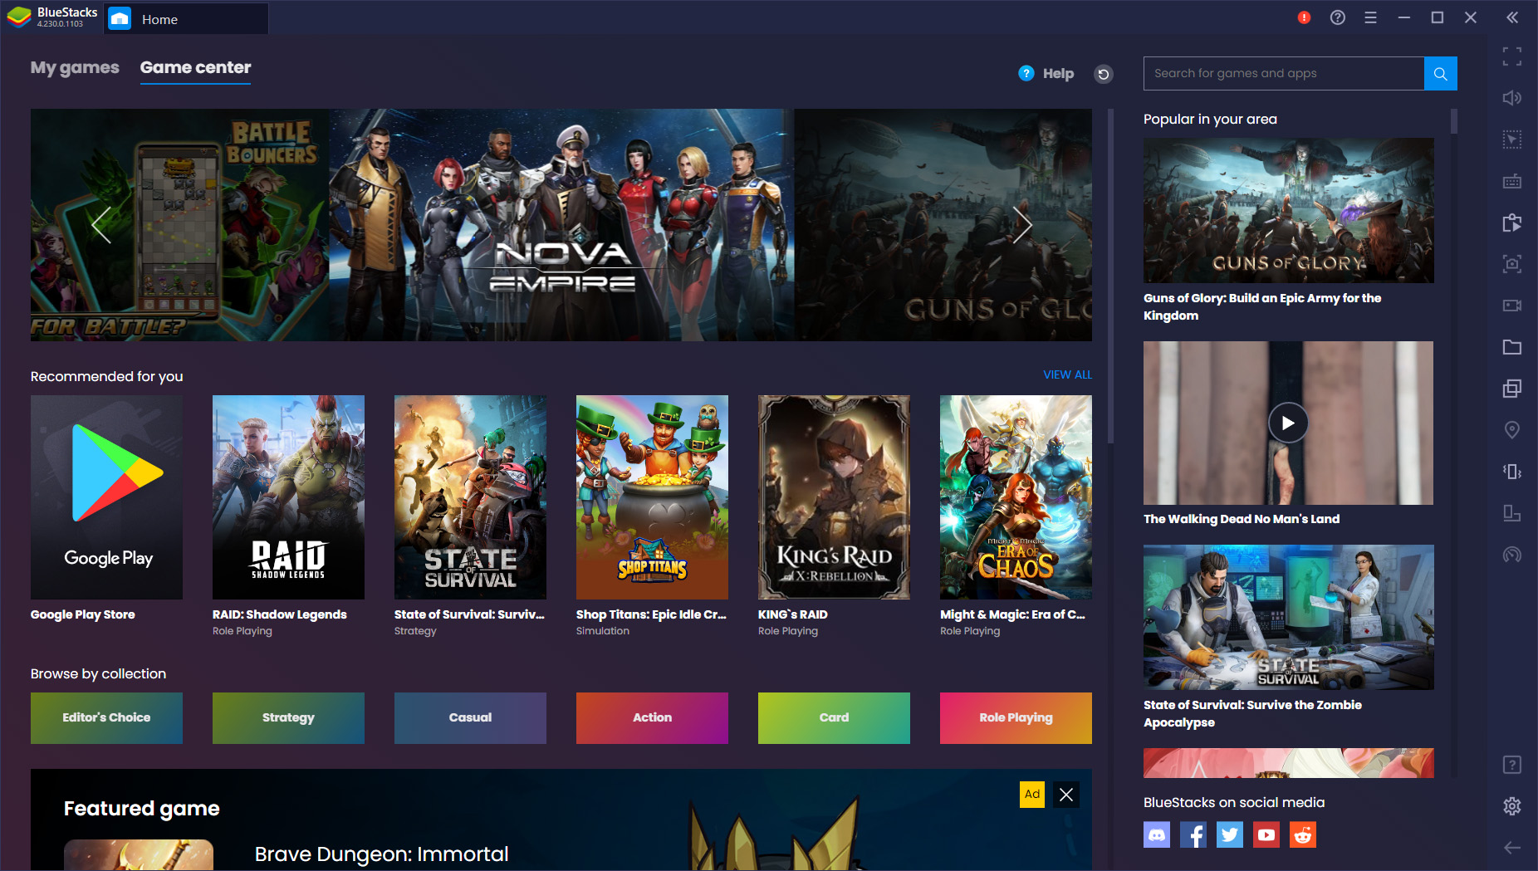This screenshot has height=871, width=1538.
Task: Click the main content vertical scrollbar
Action: pyautogui.click(x=1110, y=276)
